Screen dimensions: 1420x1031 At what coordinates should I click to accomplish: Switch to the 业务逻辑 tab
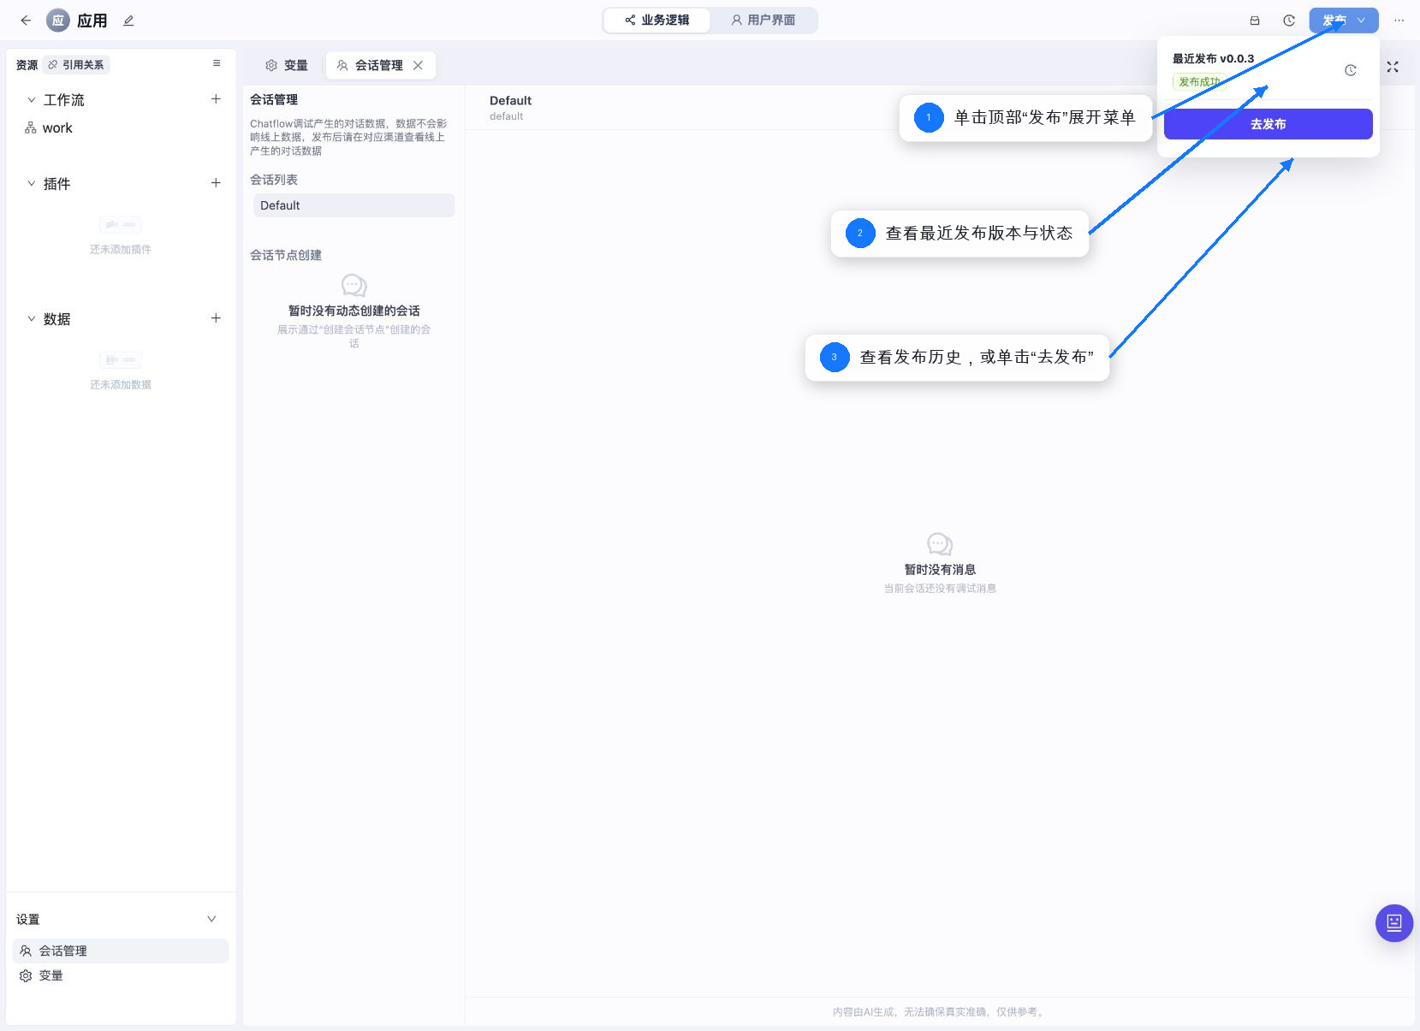coord(657,20)
